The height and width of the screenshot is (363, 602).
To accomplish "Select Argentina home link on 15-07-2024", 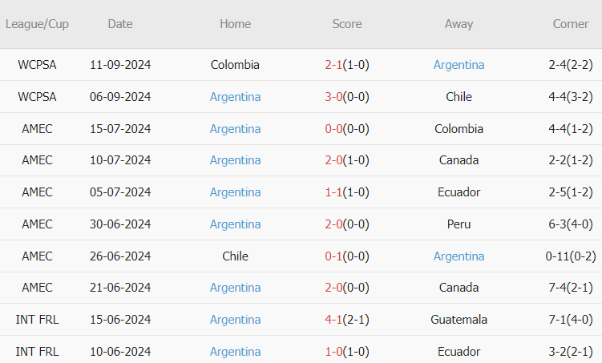I will [235, 129].
